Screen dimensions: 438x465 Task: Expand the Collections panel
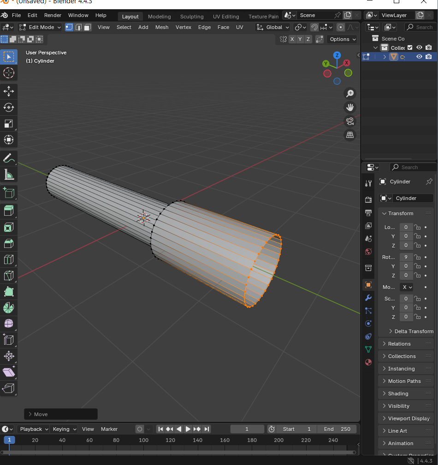(406, 356)
